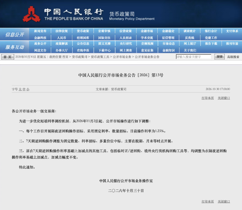Follow the 货币政策司 breadcrumb link
This screenshot has width=242, height=210.
coord(80,57)
